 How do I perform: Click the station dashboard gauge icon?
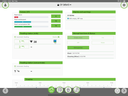point(58,37)
